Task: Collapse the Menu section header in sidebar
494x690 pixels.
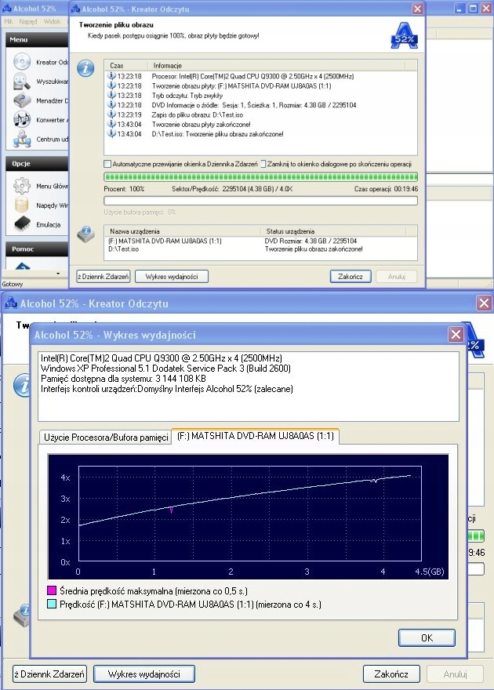Action: pos(37,40)
